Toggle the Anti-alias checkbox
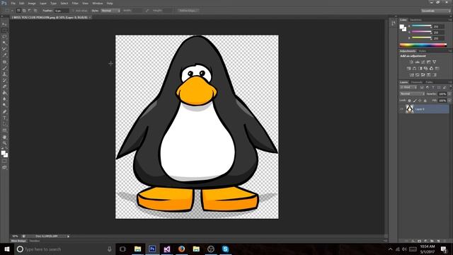Image resolution: width=453 pixels, height=255 pixels. [x=73, y=11]
